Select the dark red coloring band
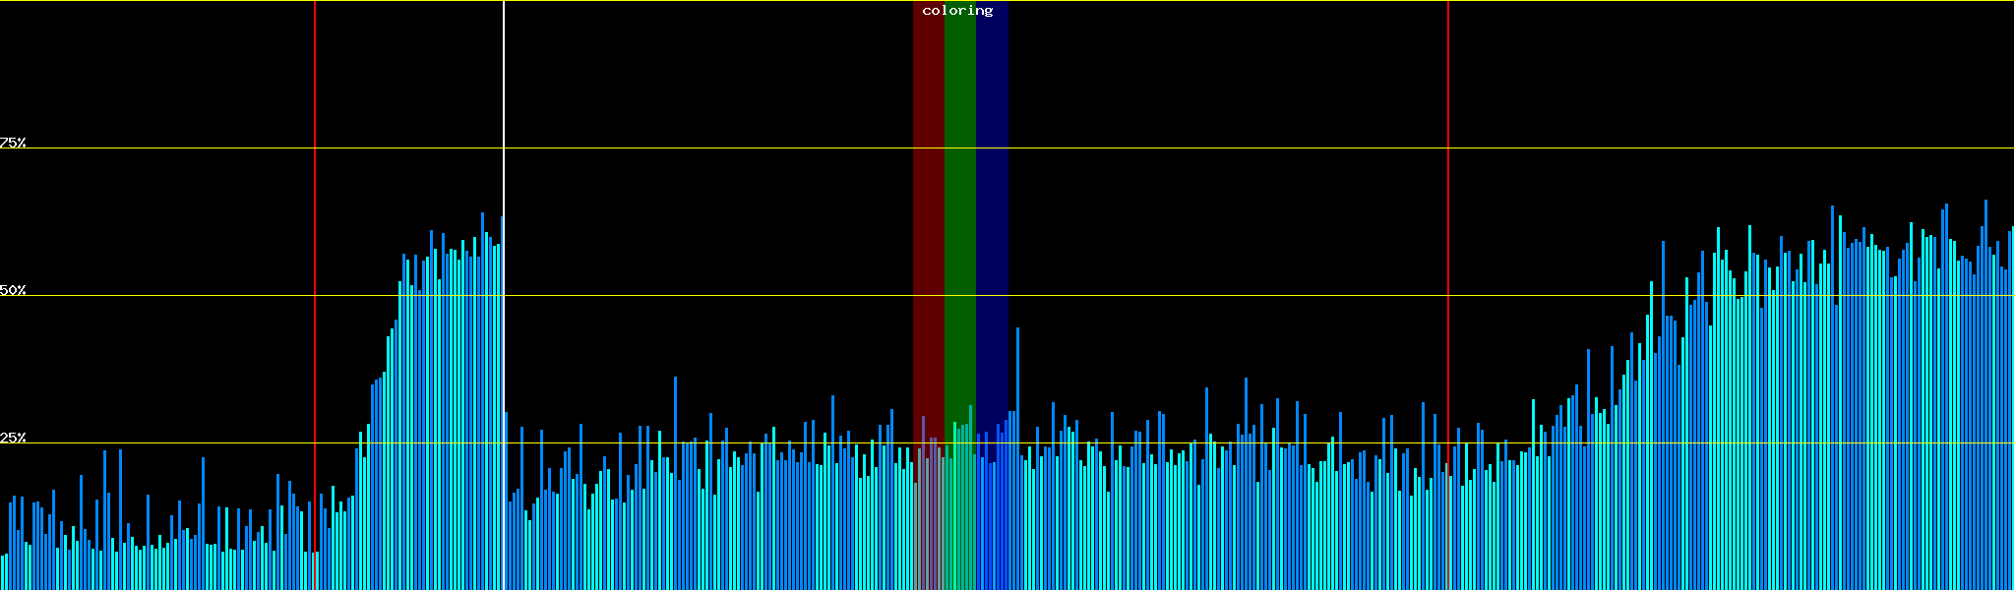2015x590 pixels. pyautogui.click(x=928, y=197)
